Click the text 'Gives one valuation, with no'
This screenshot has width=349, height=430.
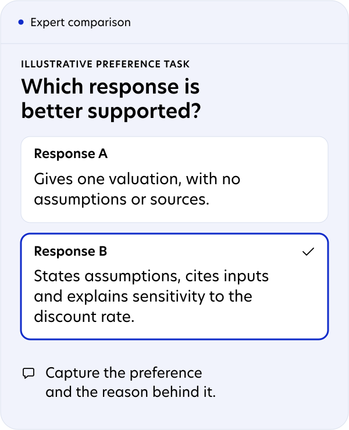pyautogui.click(x=137, y=179)
